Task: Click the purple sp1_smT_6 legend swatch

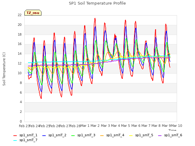Action: click(x=160, y=136)
